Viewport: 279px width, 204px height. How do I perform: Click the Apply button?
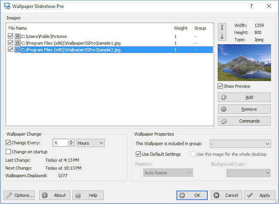tap(260, 195)
